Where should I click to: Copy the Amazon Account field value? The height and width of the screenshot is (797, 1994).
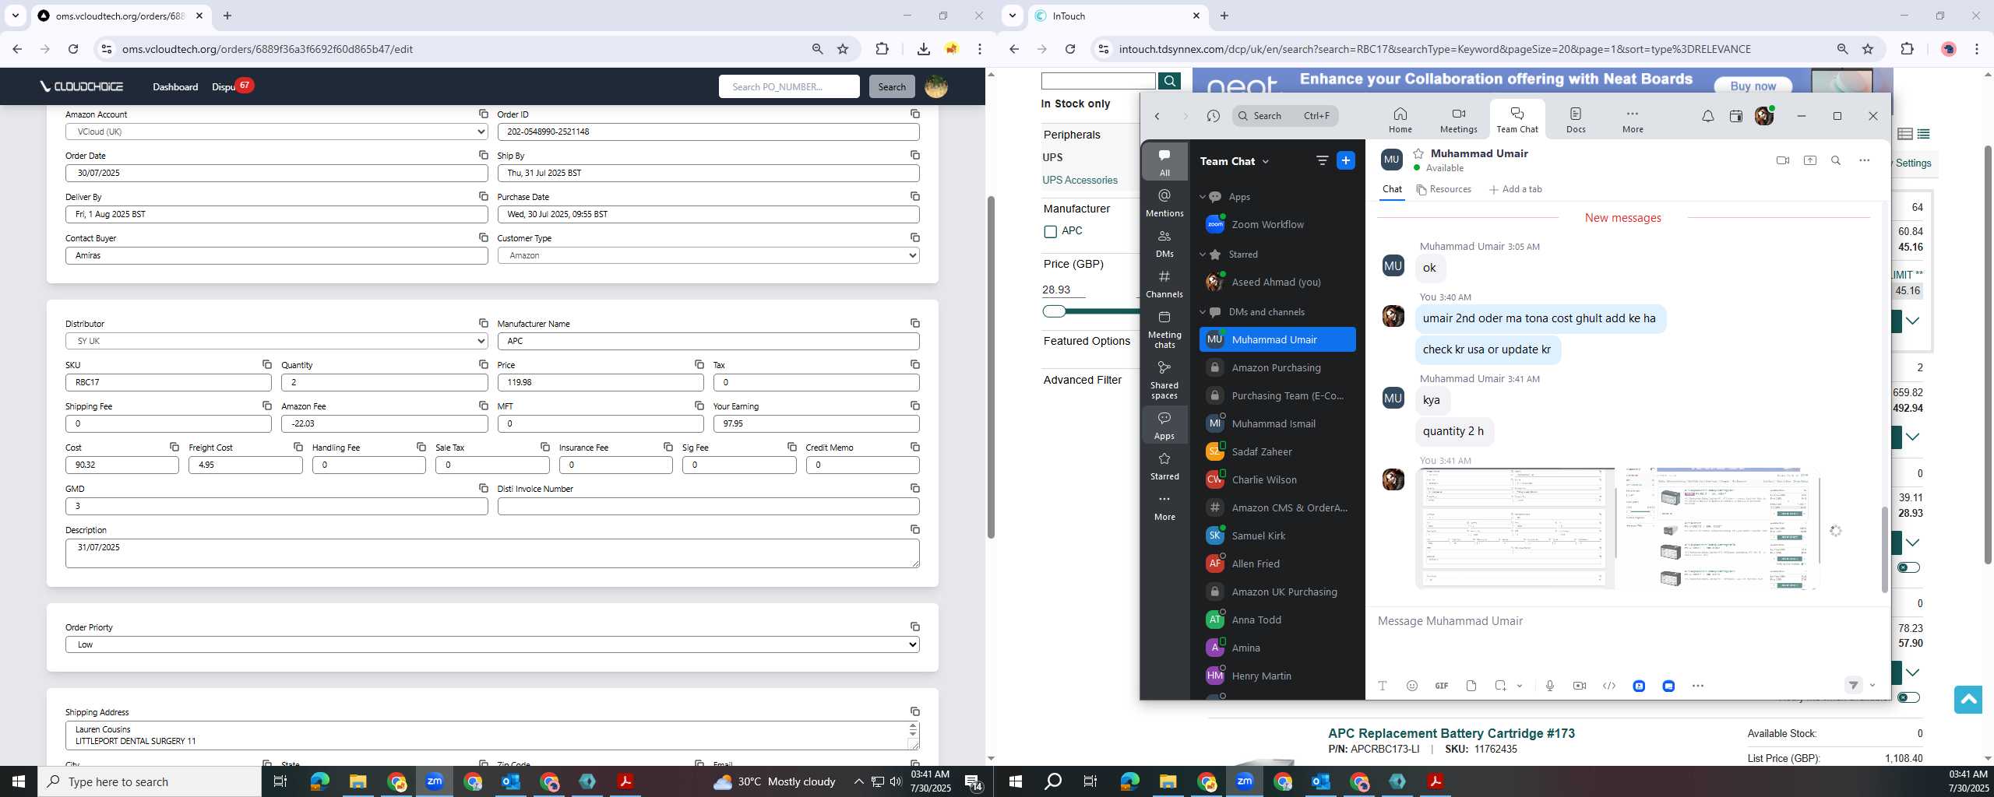pyautogui.click(x=483, y=114)
